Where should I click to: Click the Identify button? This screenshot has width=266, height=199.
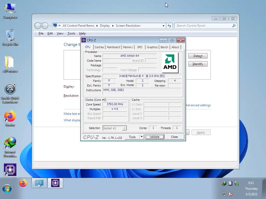198,64
